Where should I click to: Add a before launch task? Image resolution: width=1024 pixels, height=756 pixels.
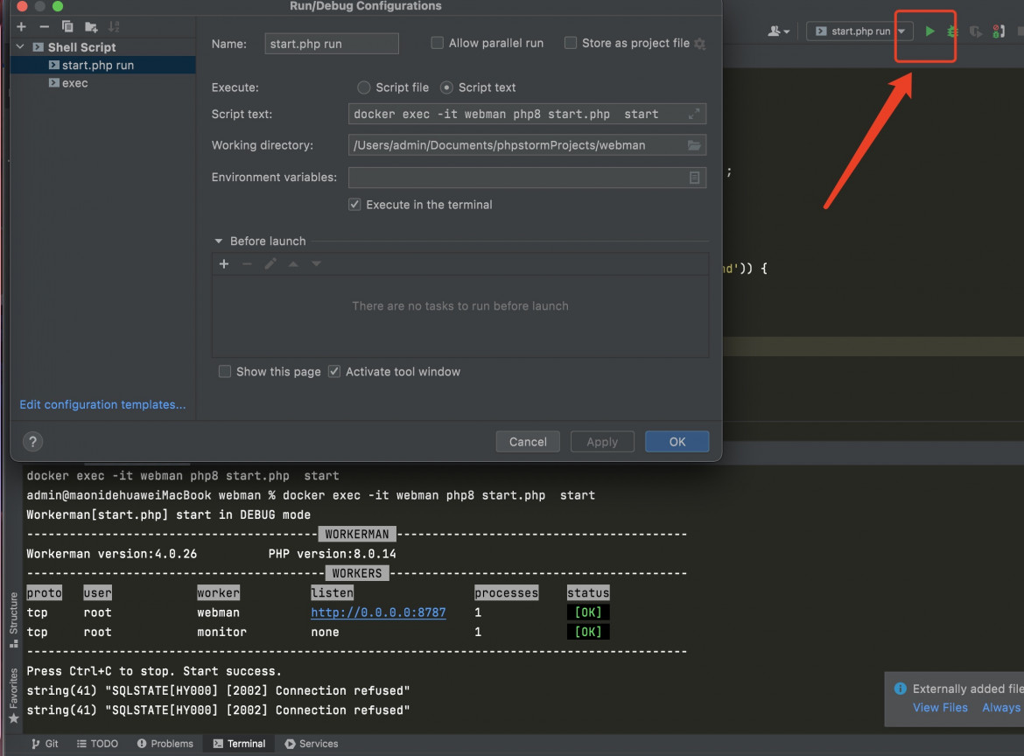click(x=224, y=264)
